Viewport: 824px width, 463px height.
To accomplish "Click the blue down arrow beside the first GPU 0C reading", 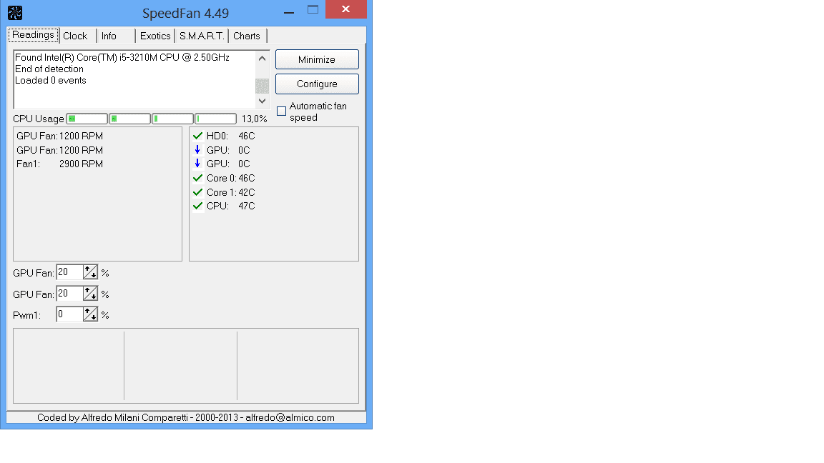I will [x=197, y=149].
